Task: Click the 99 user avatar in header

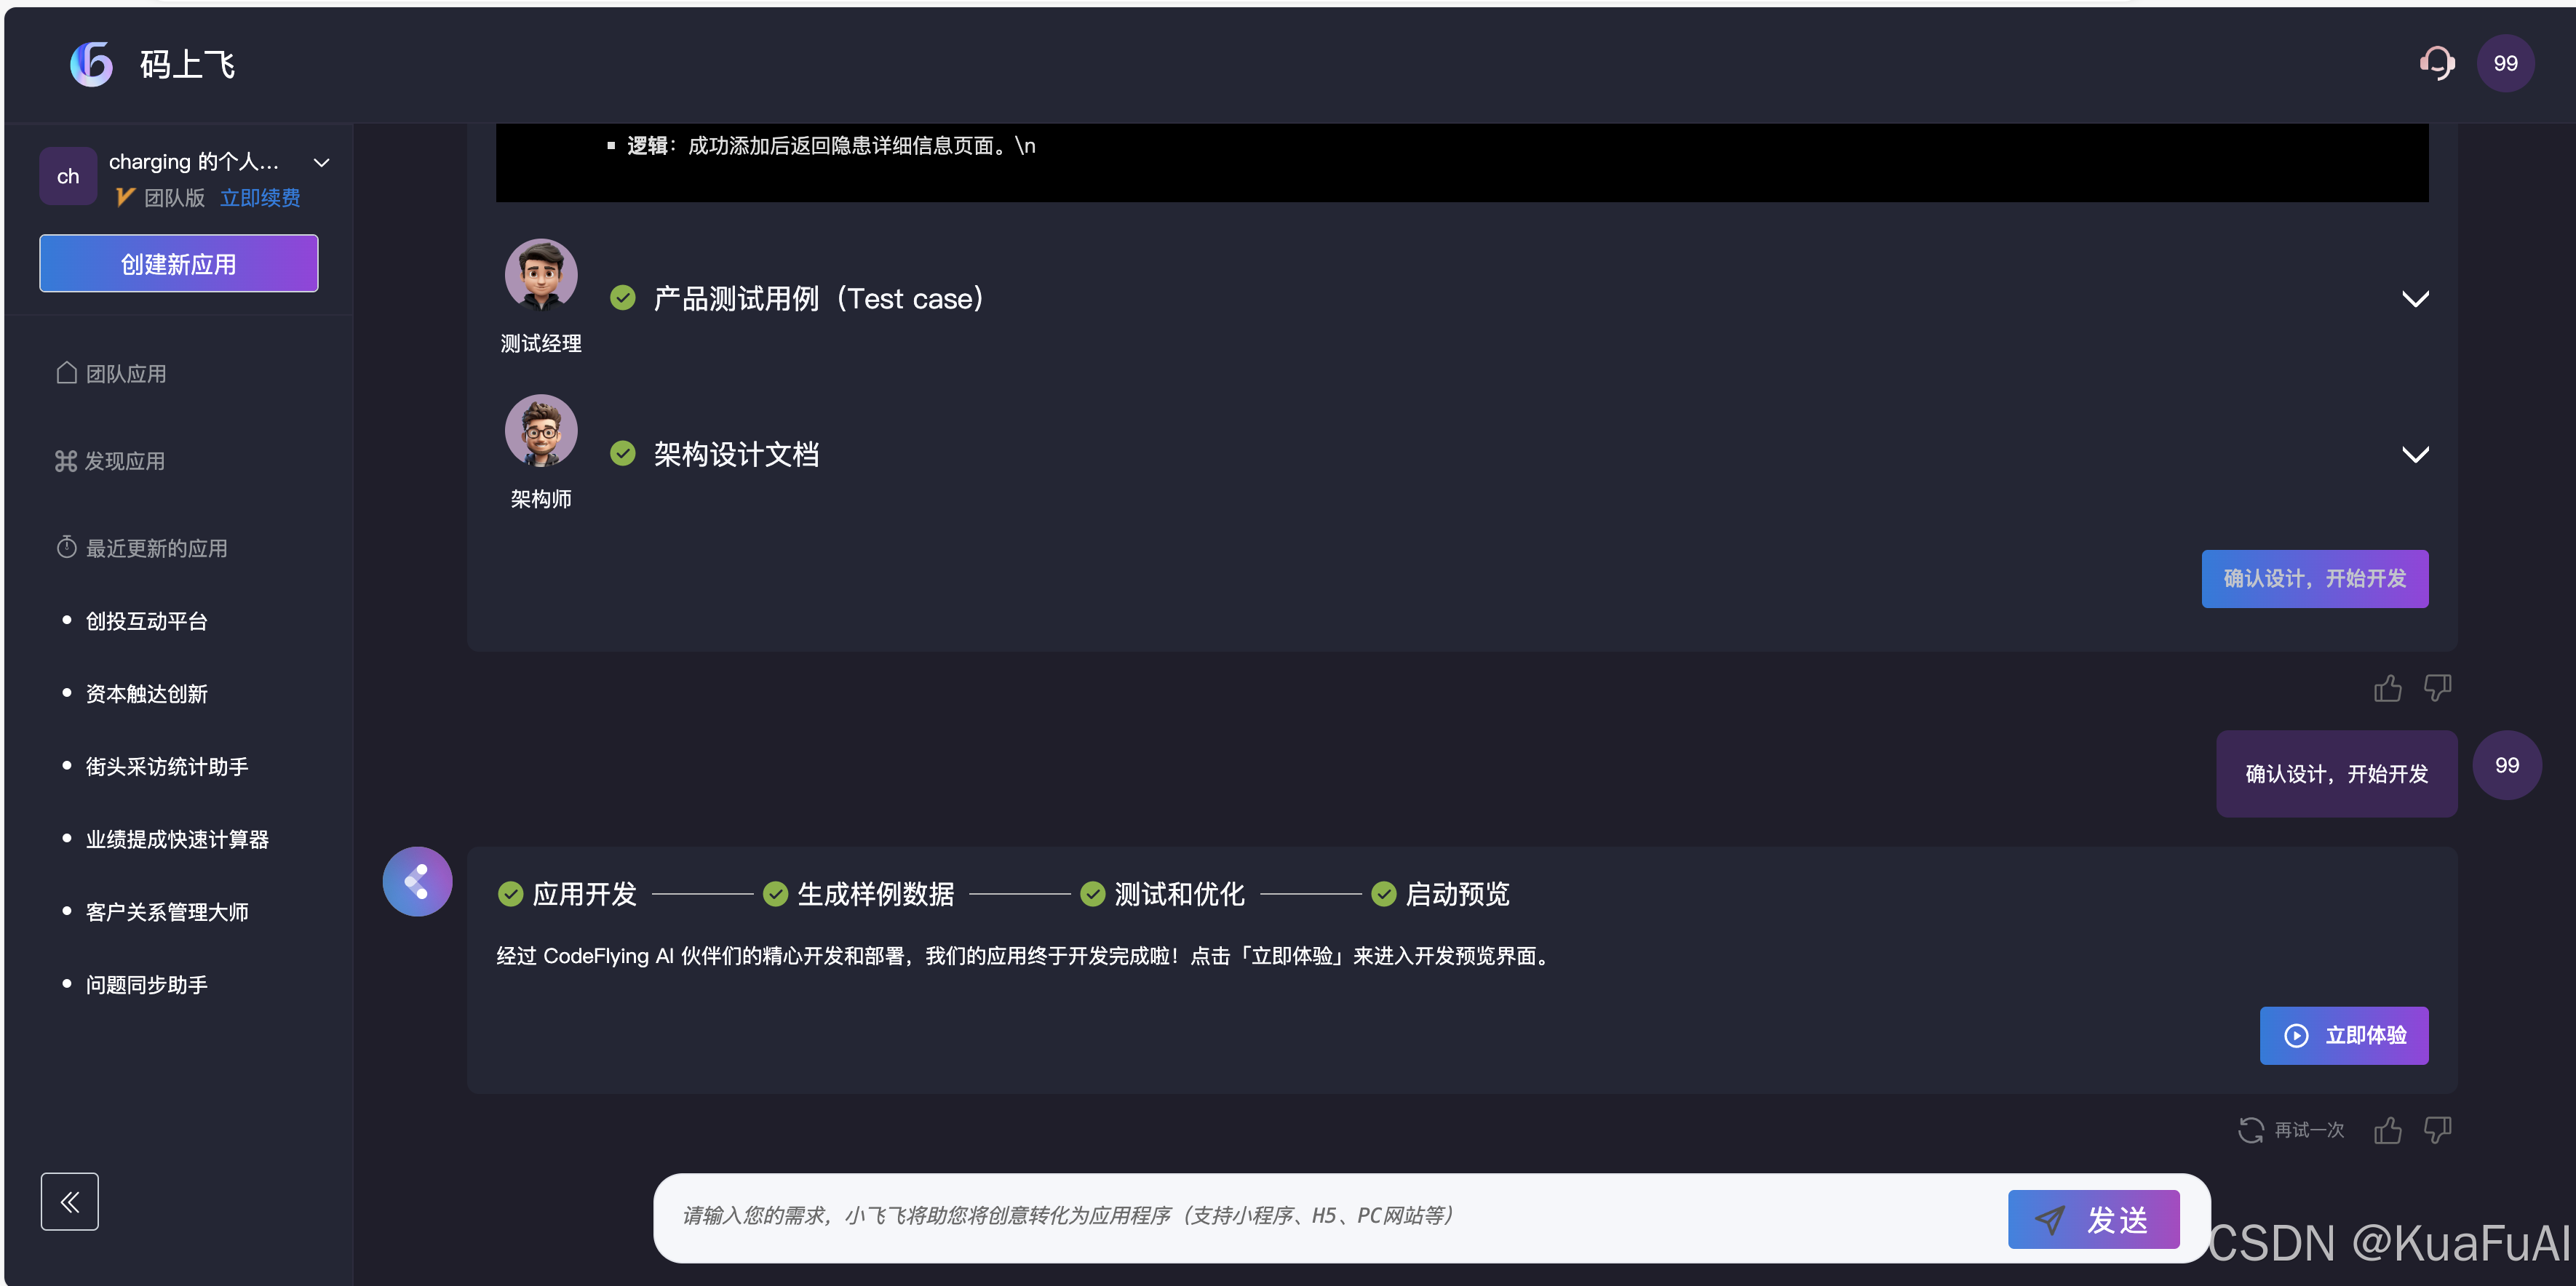Action: 2505,64
